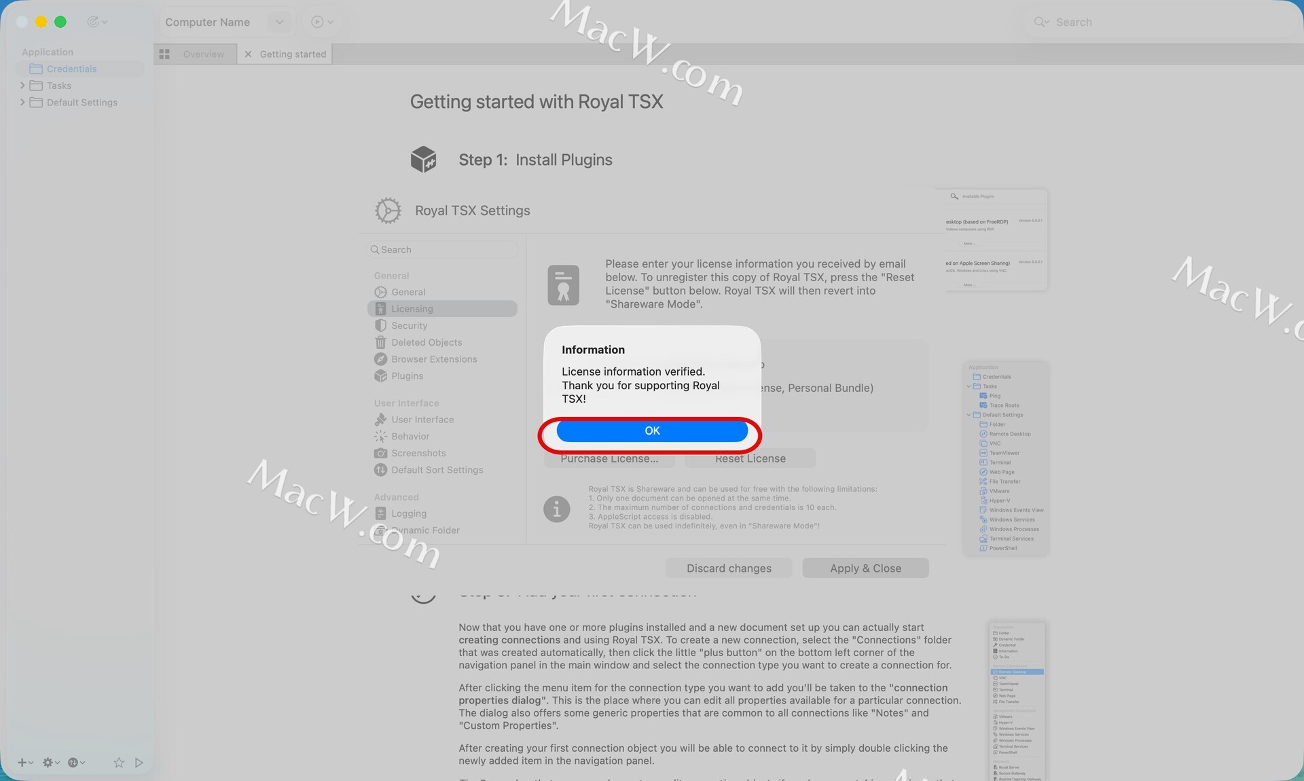Open Deleted Objects trash settings
Viewport: 1304px width, 781px height.
[x=426, y=342]
